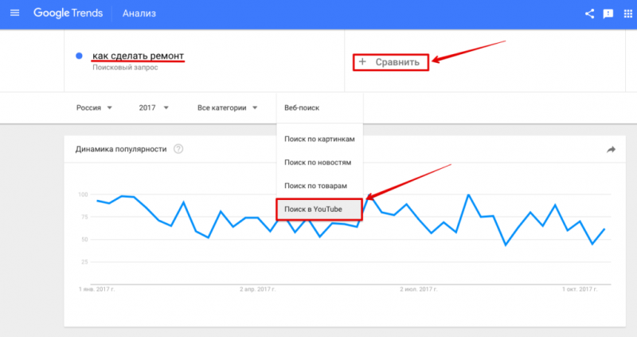
Task: Click the 25 value on chart axis
Action: tap(84, 262)
